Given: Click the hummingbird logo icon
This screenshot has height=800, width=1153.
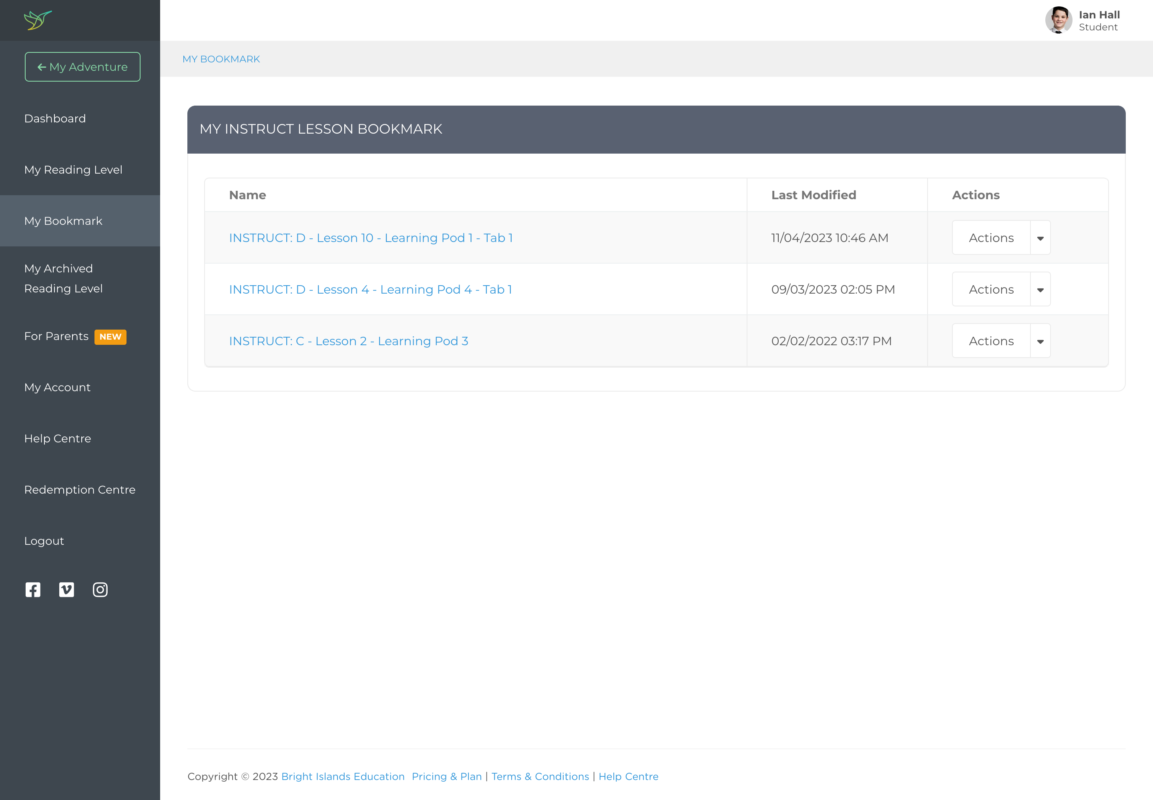Looking at the screenshot, I should (x=38, y=20).
